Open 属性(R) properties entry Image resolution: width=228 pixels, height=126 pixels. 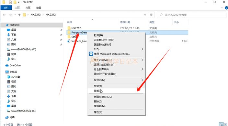click(x=116, y=112)
